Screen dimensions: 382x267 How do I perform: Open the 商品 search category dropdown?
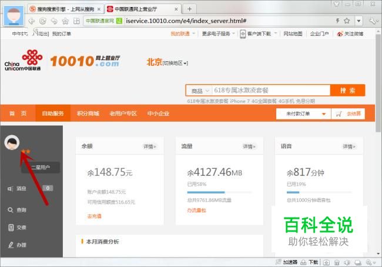pos(200,91)
